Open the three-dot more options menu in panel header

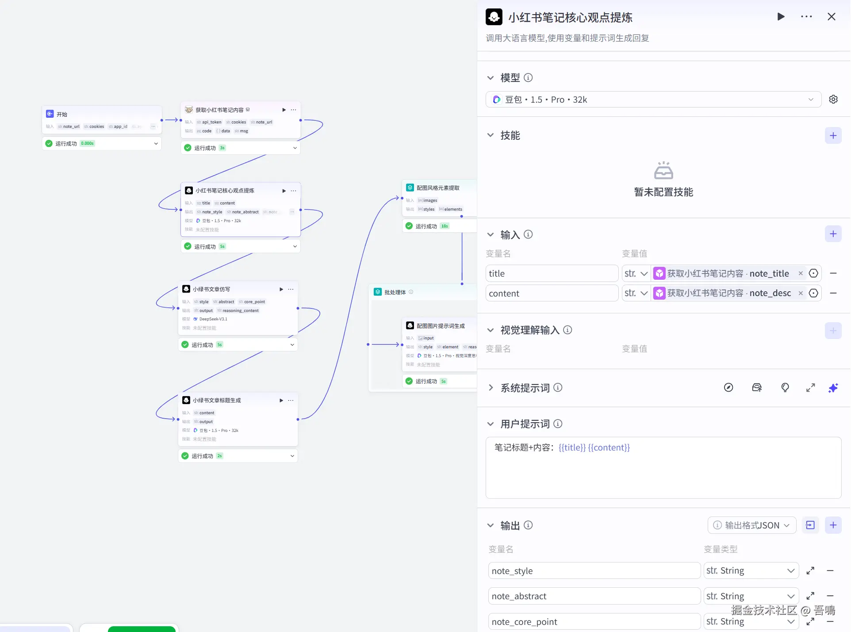tap(806, 17)
